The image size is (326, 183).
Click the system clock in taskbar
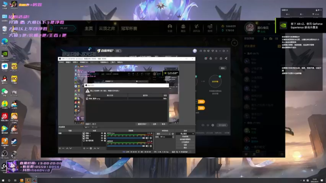[314, 180]
